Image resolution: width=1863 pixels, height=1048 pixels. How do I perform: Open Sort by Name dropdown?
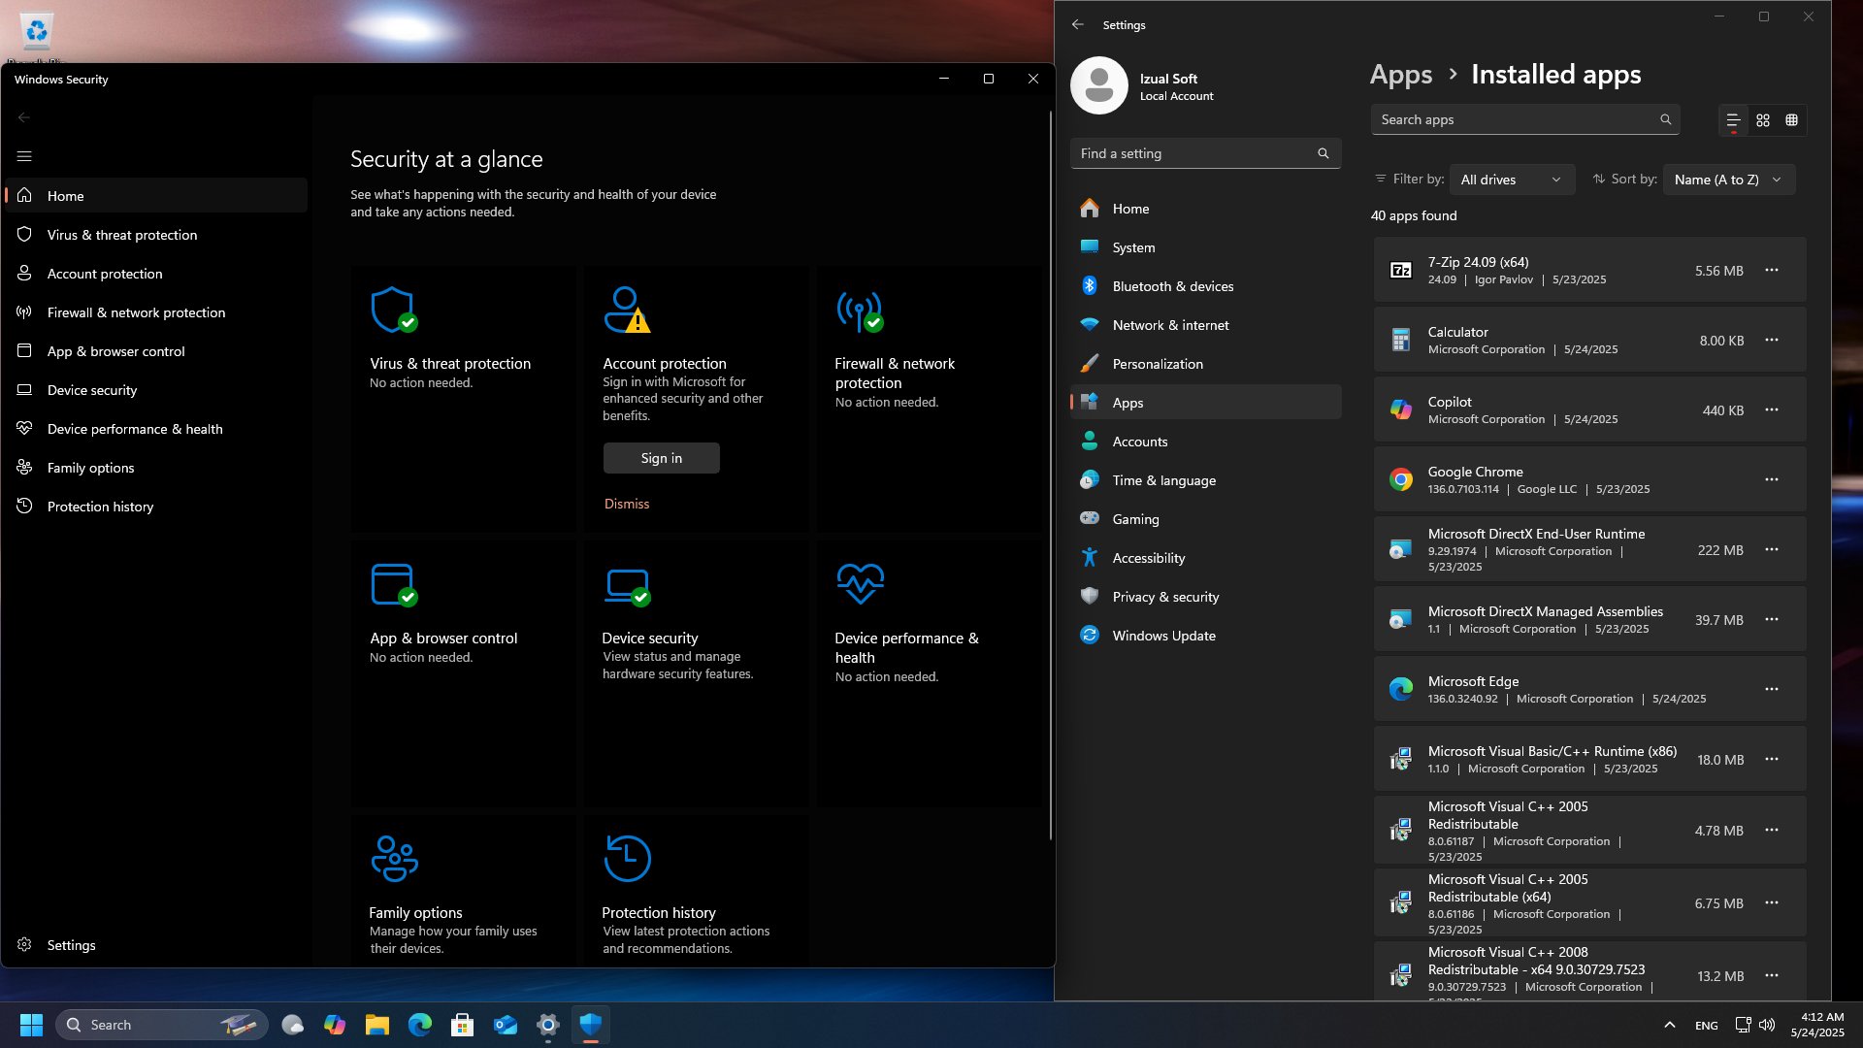(x=1728, y=180)
